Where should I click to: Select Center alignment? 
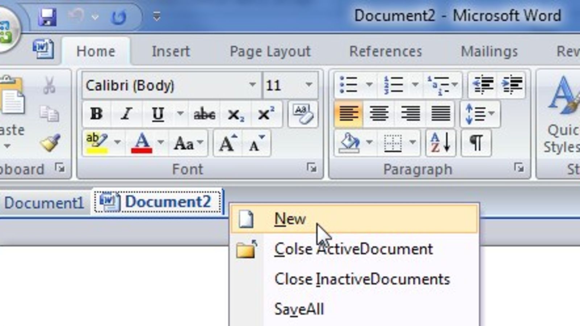pyautogui.click(x=379, y=114)
